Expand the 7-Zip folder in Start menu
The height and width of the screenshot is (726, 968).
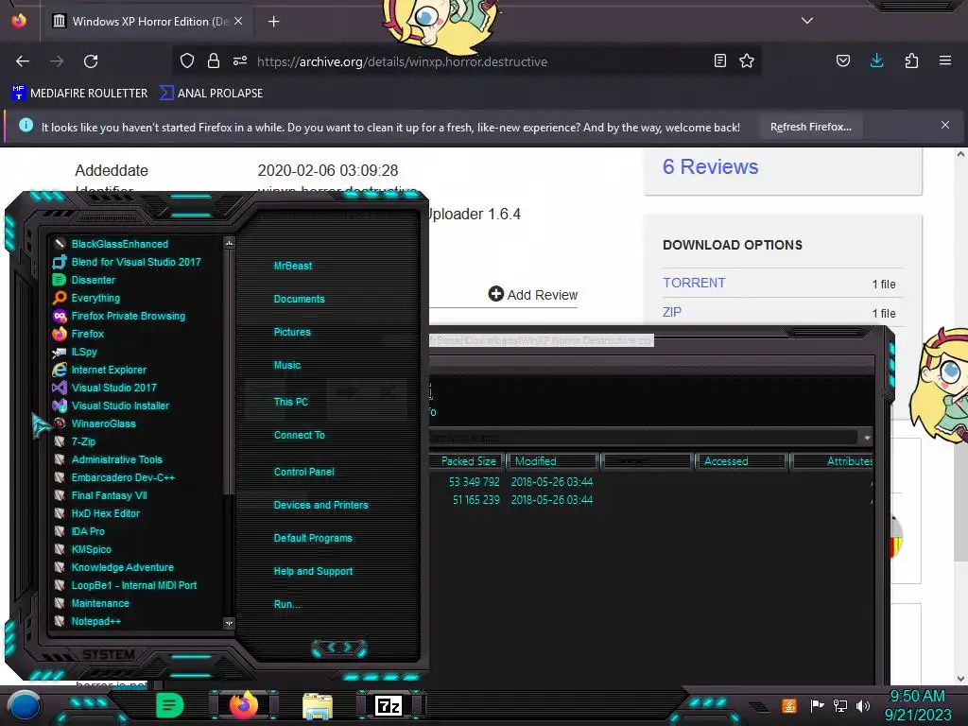74,441
